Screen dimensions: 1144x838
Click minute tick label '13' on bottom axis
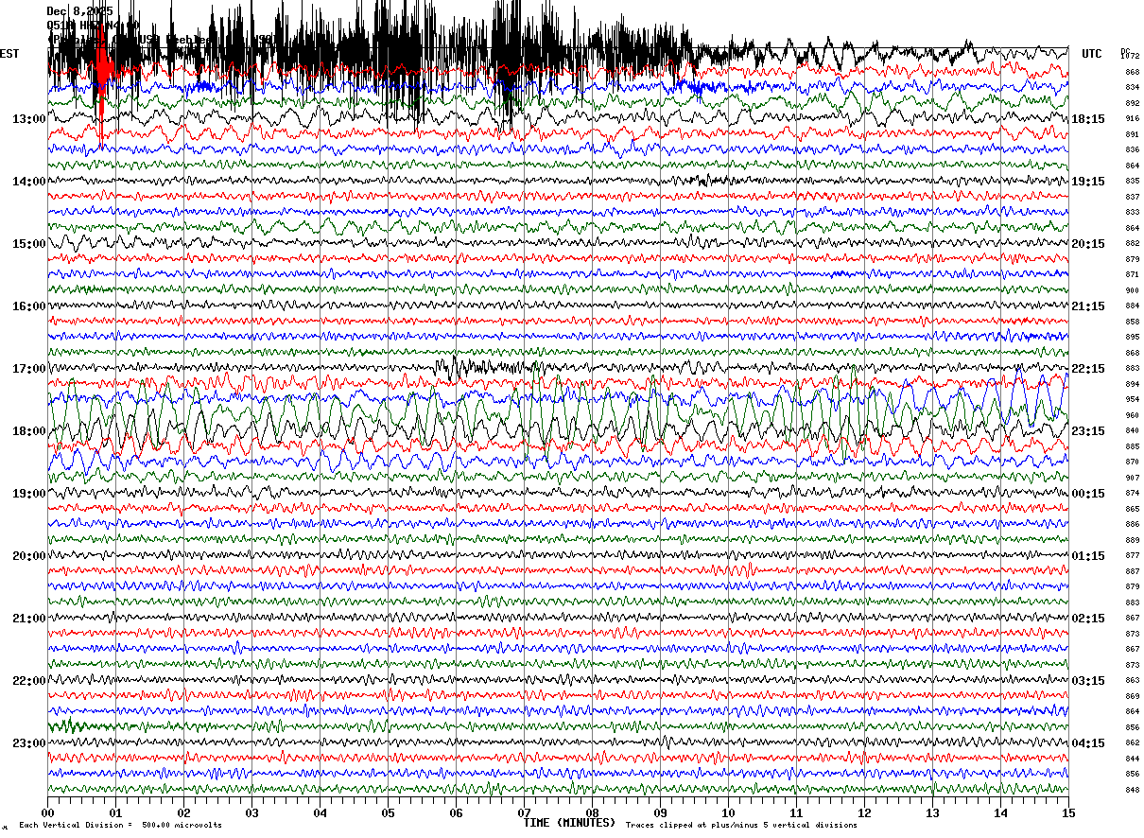point(932,812)
